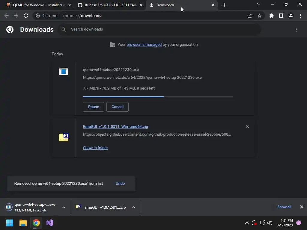Click the network icon in the system tray
The image size is (307, 230).
point(262,223)
